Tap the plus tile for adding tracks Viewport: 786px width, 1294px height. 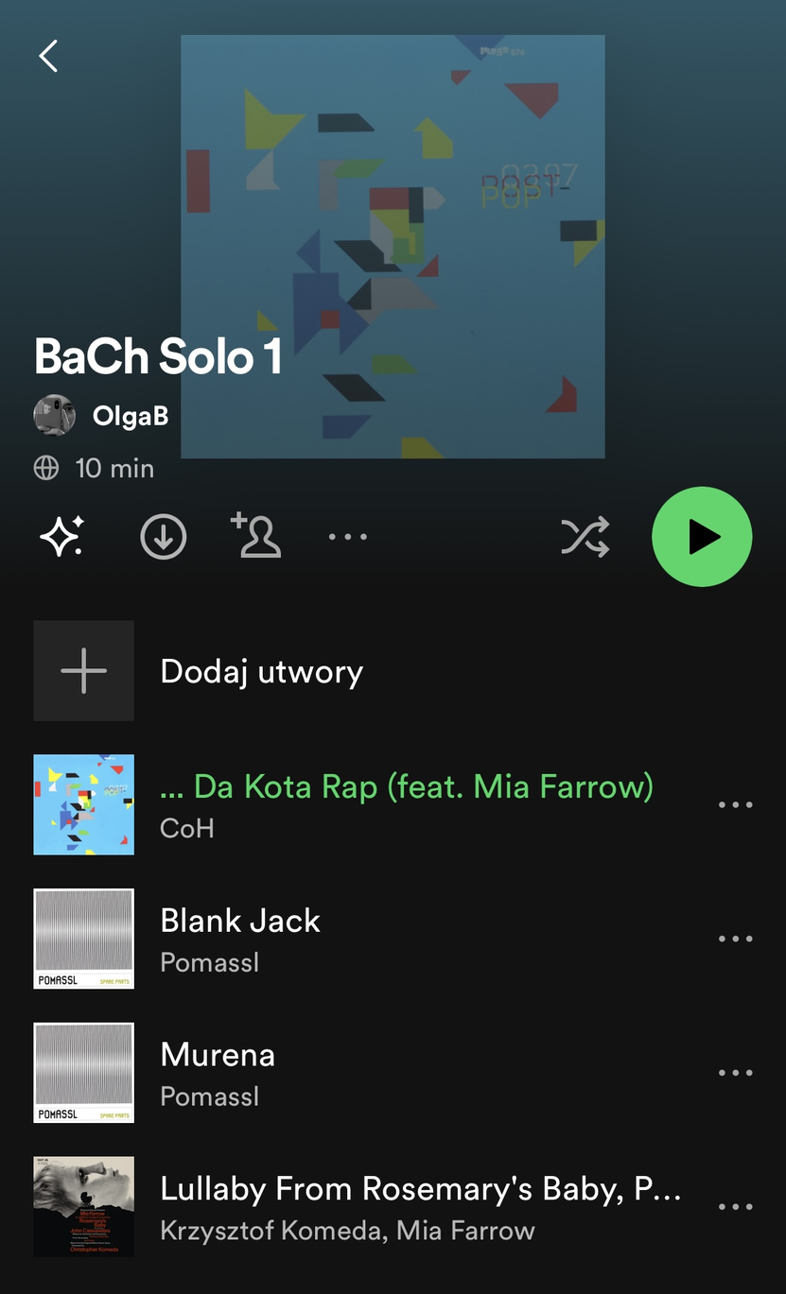point(83,670)
